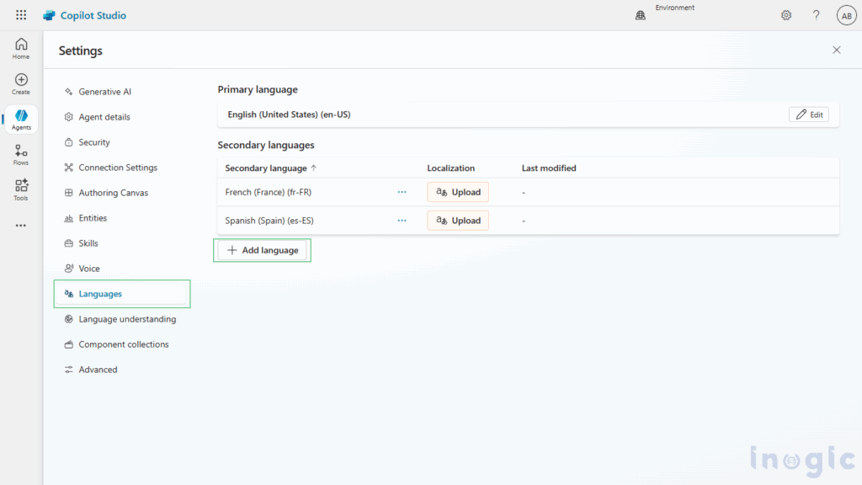The image size is (862, 485).
Task: Open the Microsoft app launcher grid
Action: click(x=20, y=14)
